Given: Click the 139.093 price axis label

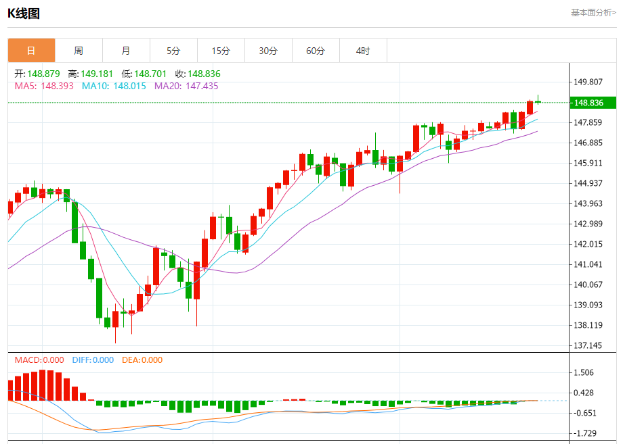Looking at the screenshot, I should coord(588,305).
